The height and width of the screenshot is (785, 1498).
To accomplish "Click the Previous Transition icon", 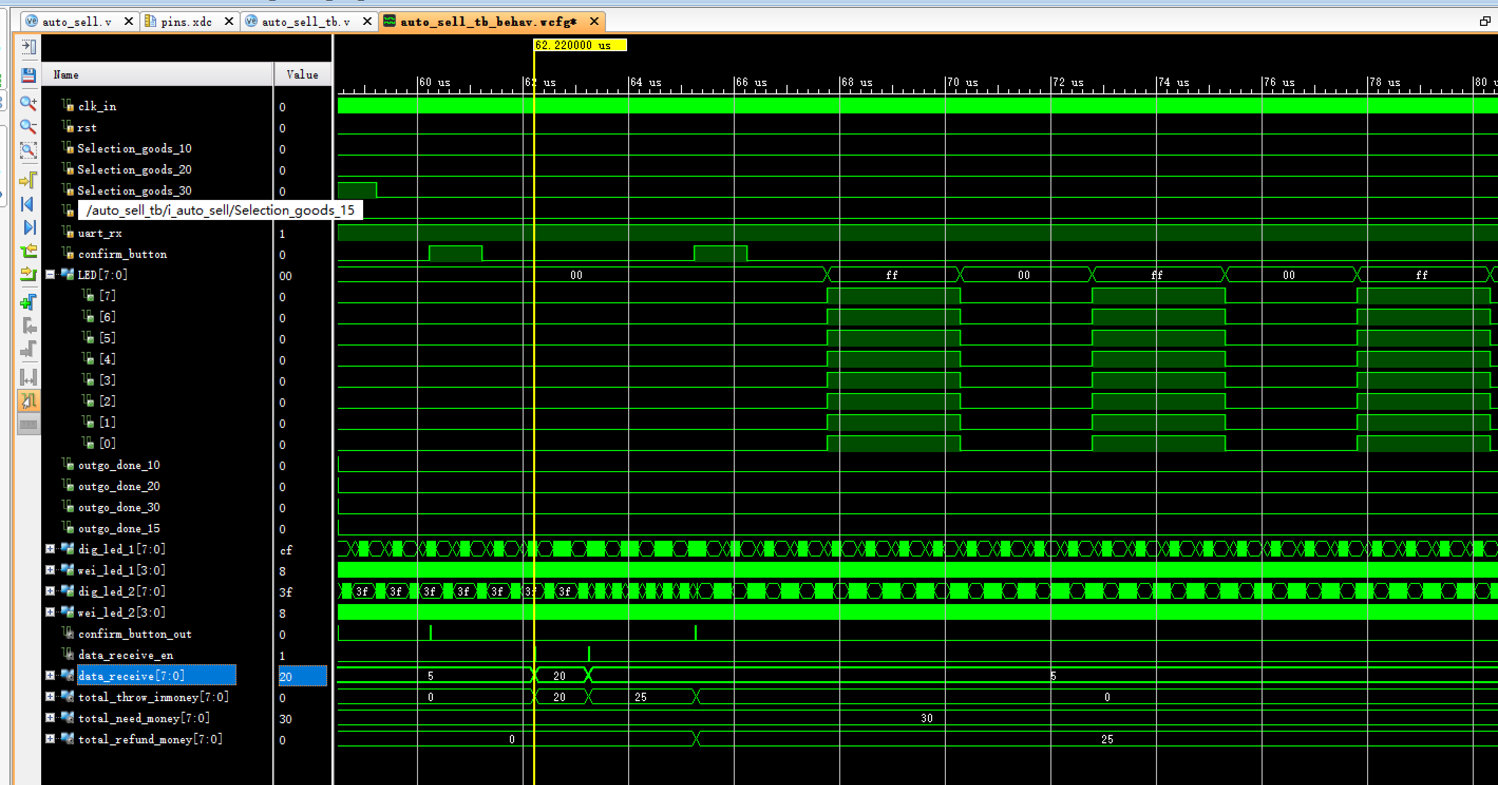I will [29, 251].
